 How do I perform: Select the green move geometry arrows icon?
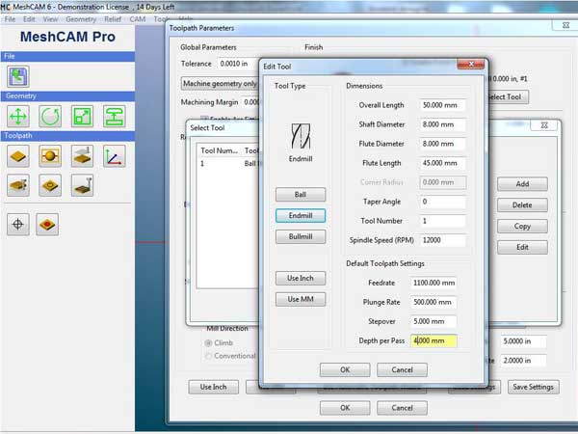pos(18,117)
